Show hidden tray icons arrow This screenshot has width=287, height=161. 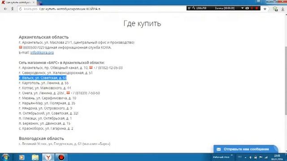(x=245, y=157)
